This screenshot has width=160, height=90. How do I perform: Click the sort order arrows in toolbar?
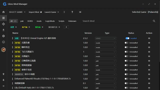click(64, 12)
